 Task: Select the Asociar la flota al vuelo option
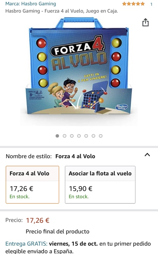click(100, 185)
